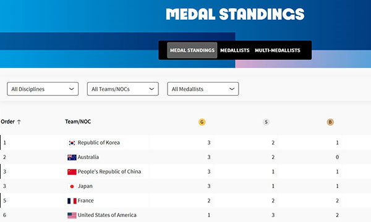Click the gold medal column icon

[x=202, y=122]
